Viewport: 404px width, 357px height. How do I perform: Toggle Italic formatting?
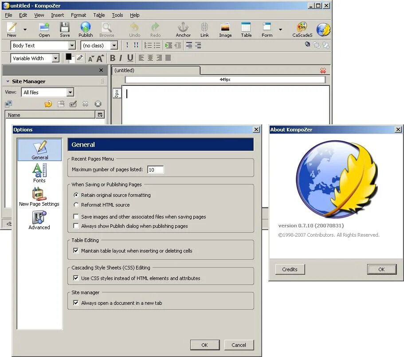coord(120,58)
